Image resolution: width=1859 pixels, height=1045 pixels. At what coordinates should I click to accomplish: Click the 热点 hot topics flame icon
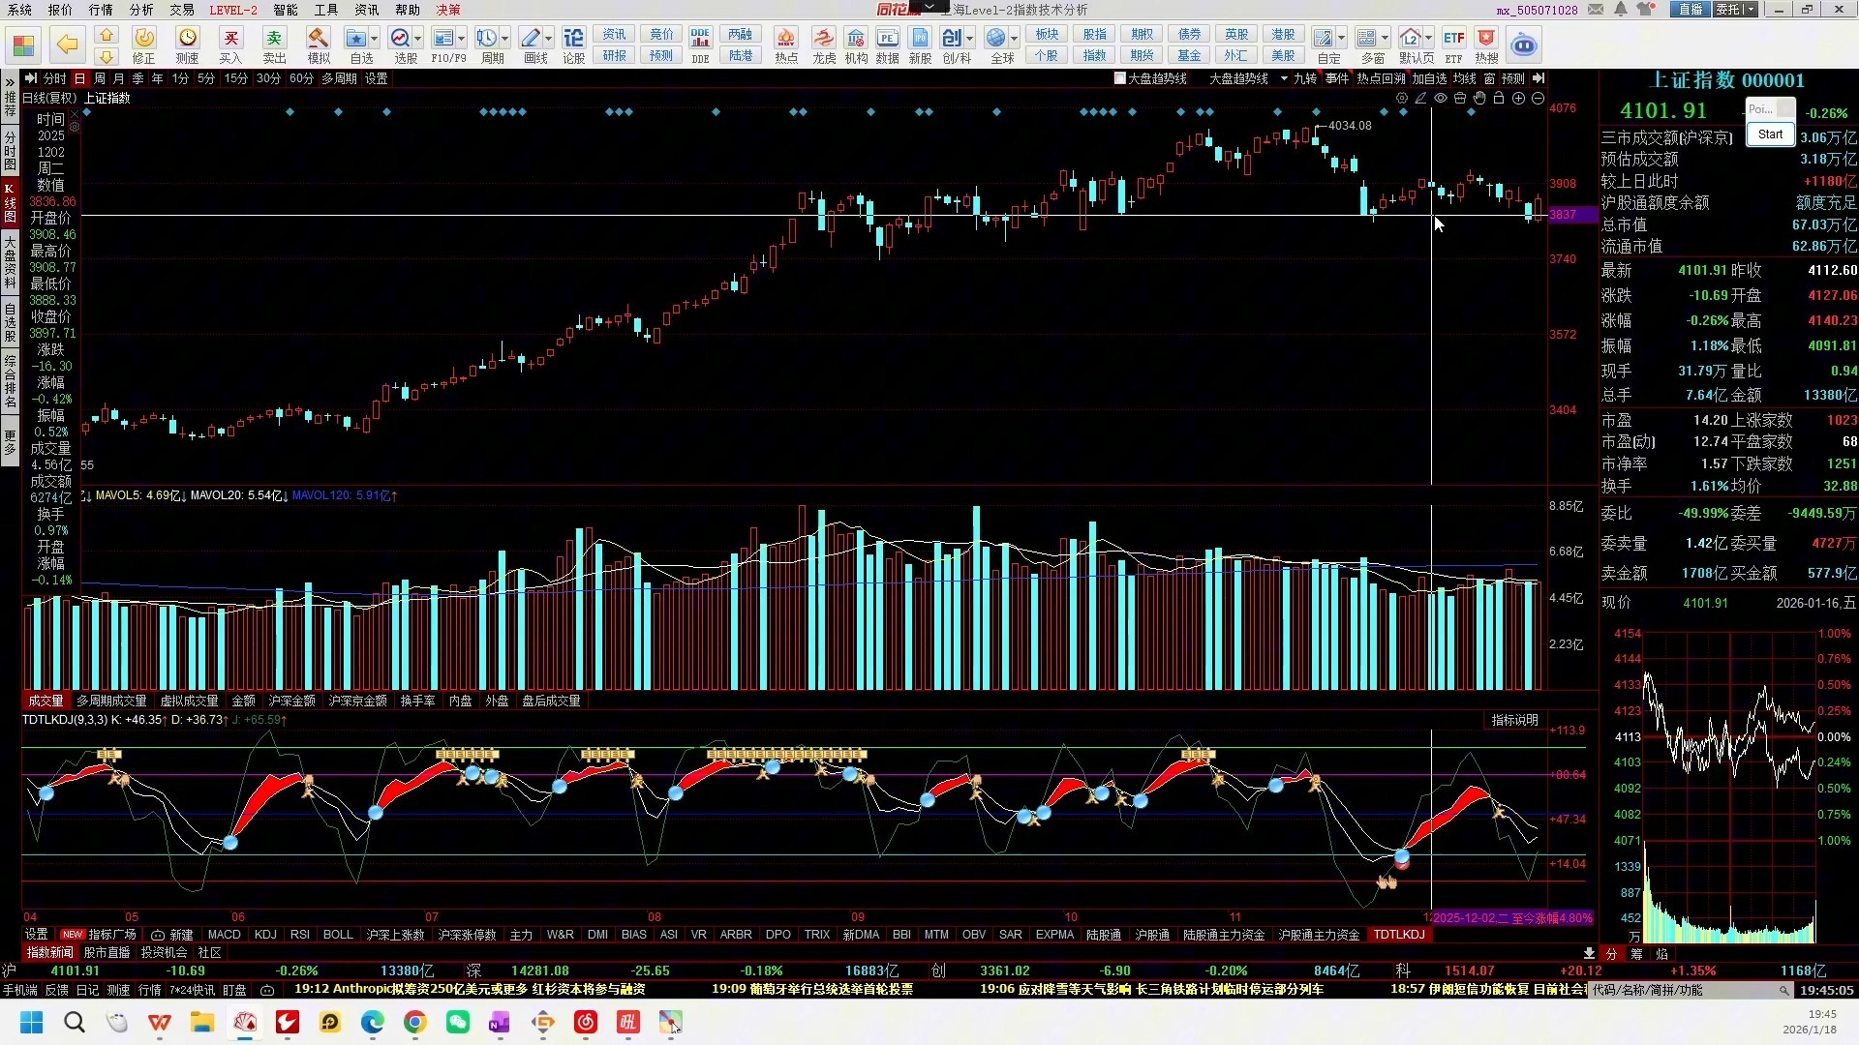pyautogui.click(x=785, y=39)
